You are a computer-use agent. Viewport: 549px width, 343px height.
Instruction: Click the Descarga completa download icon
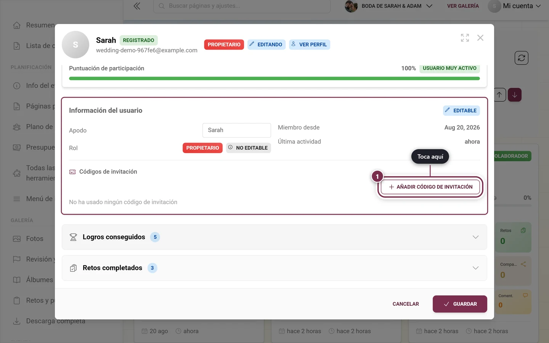[x=17, y=321]
